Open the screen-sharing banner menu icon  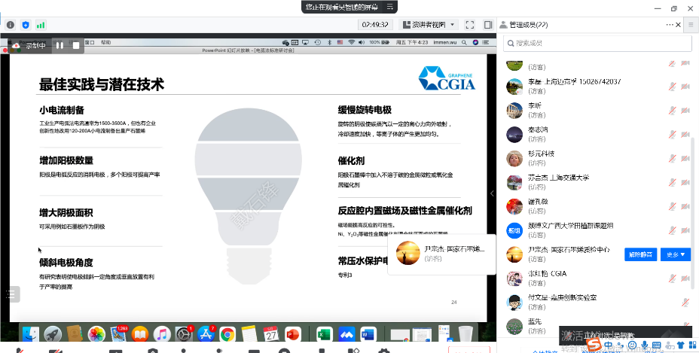pos(390,7)
